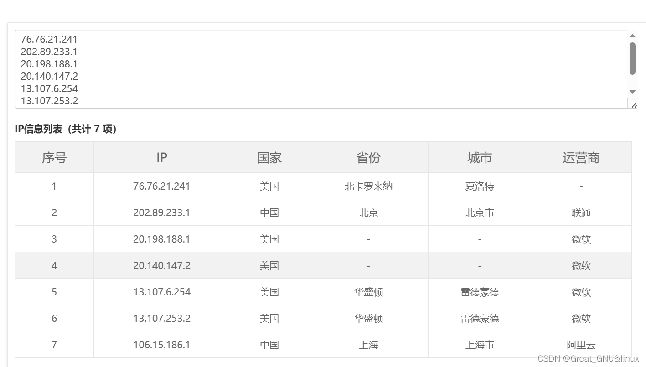Click the IP column header
This screenshot has height=367, width=646.
(162, 157)
